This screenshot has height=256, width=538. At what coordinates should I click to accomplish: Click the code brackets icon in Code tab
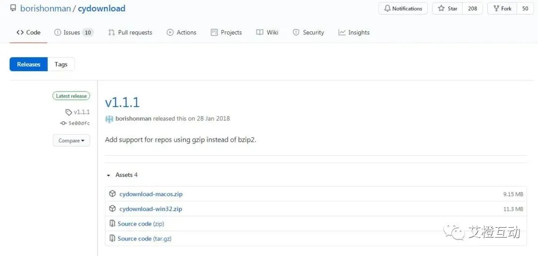[20, 32]
